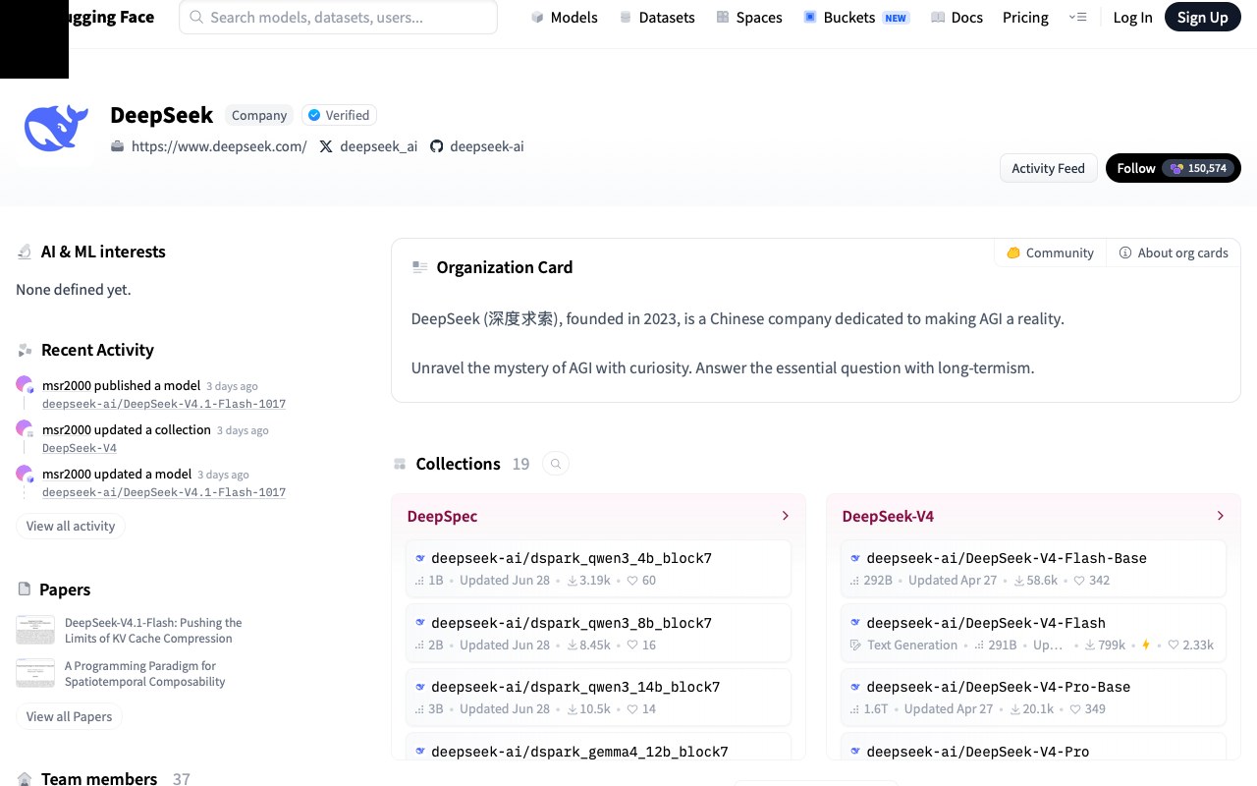
Task: Open the https://www.deepseek.com/ website link
Action: [219, 146]
